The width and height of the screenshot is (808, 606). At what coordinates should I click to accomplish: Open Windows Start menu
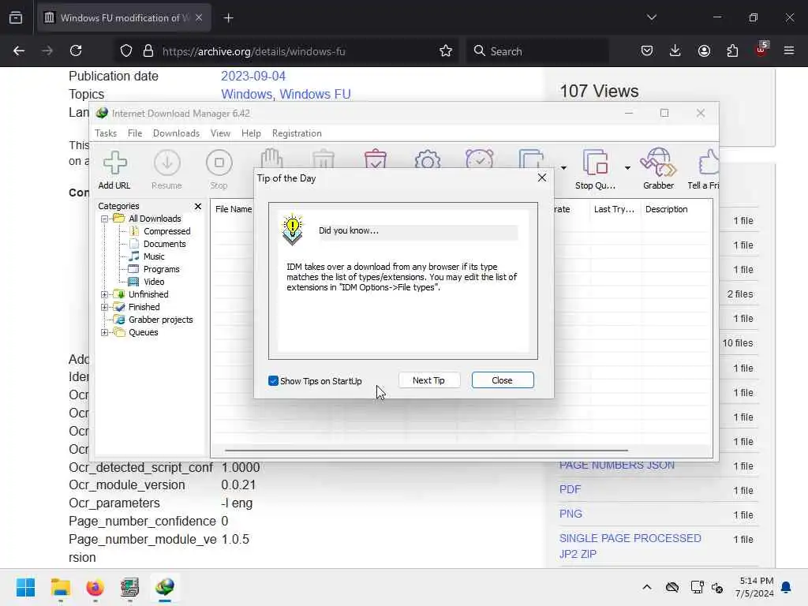coord(25,587)
